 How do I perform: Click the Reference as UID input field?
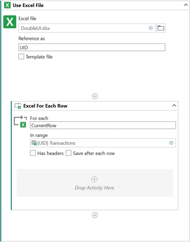pos(92,47)
